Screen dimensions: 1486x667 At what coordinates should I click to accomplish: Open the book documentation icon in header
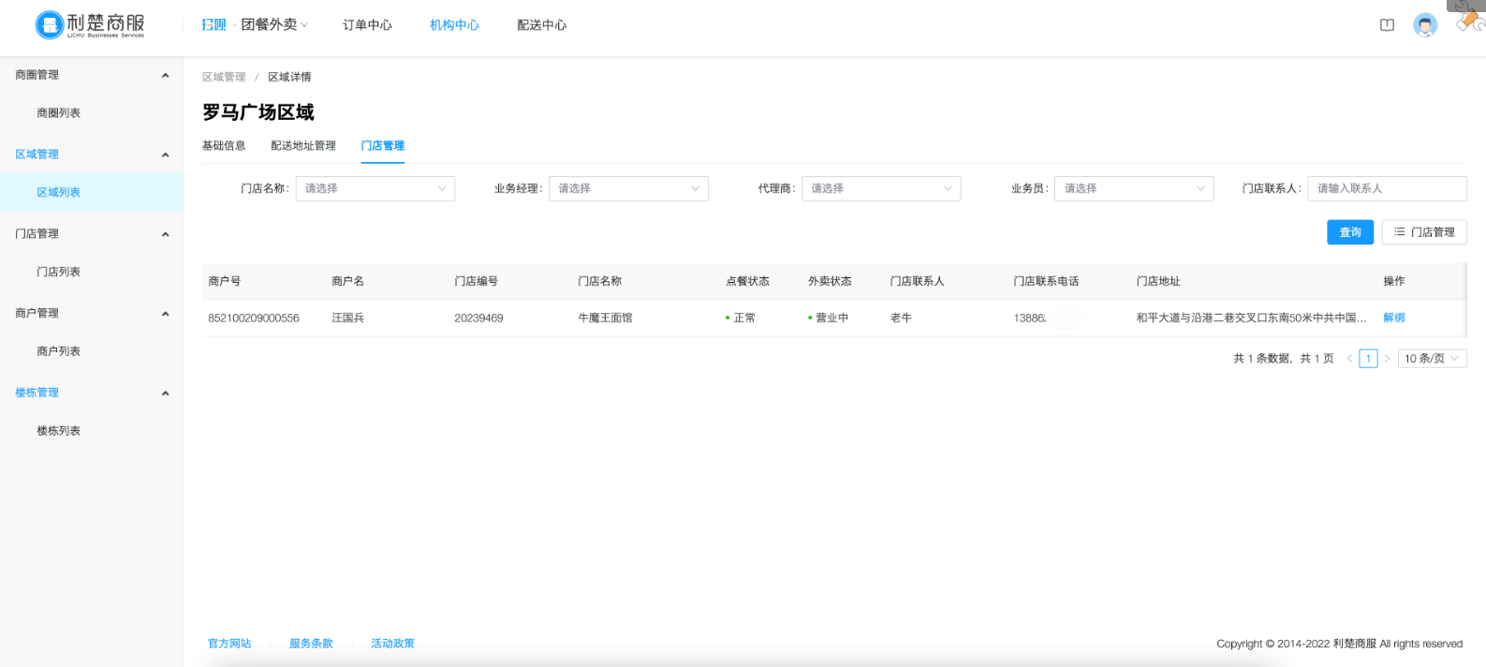1387,25
